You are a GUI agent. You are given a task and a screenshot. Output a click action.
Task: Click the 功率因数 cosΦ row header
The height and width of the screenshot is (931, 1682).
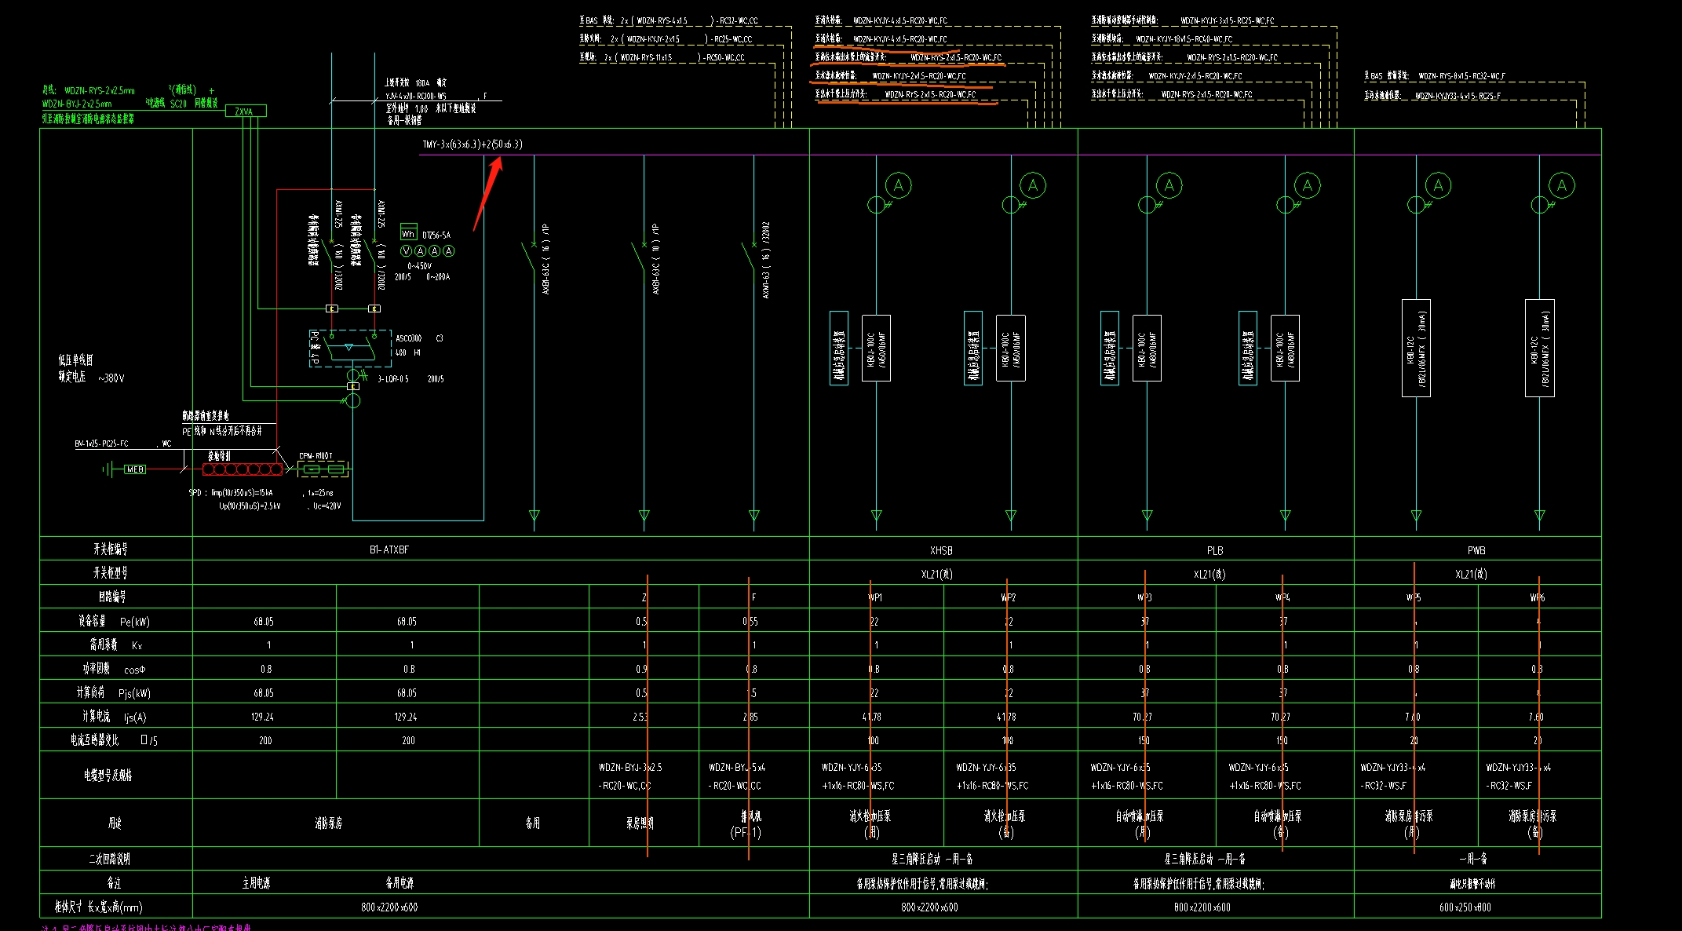[x=115, y=669]
